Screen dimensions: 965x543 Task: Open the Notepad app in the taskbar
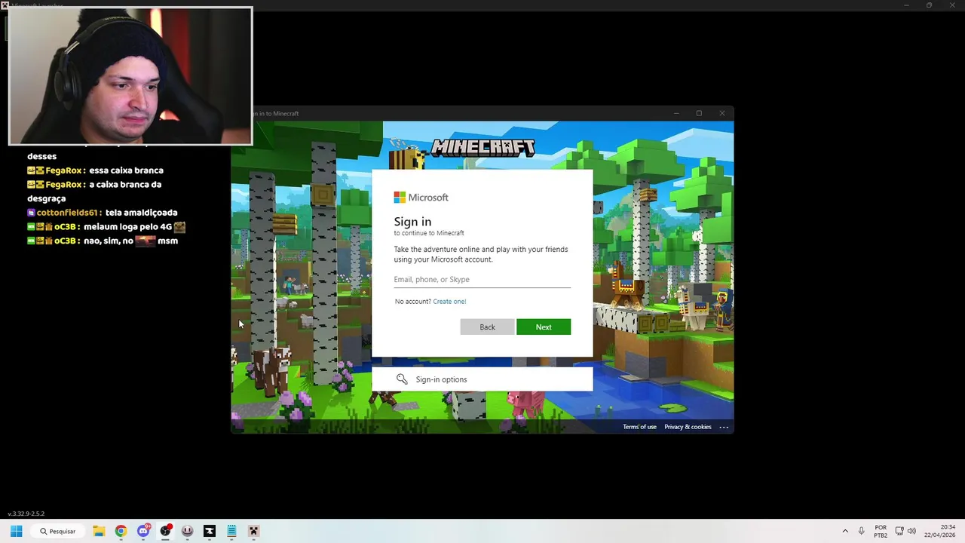(x=231, y=531)
